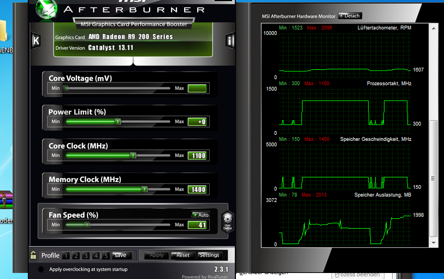This screenshot has width=444, height=279.
Task: Click the Core Voltage slider handle
Action: pyautogui.click(x=66, y=88)
